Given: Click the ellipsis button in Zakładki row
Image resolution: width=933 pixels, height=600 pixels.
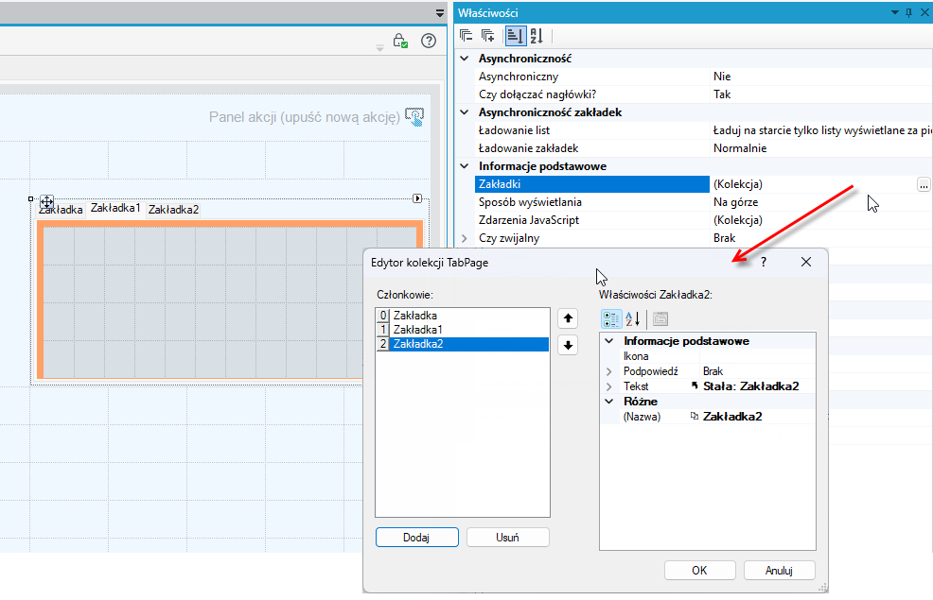Looking at the screenshot, I should (924, 185).
